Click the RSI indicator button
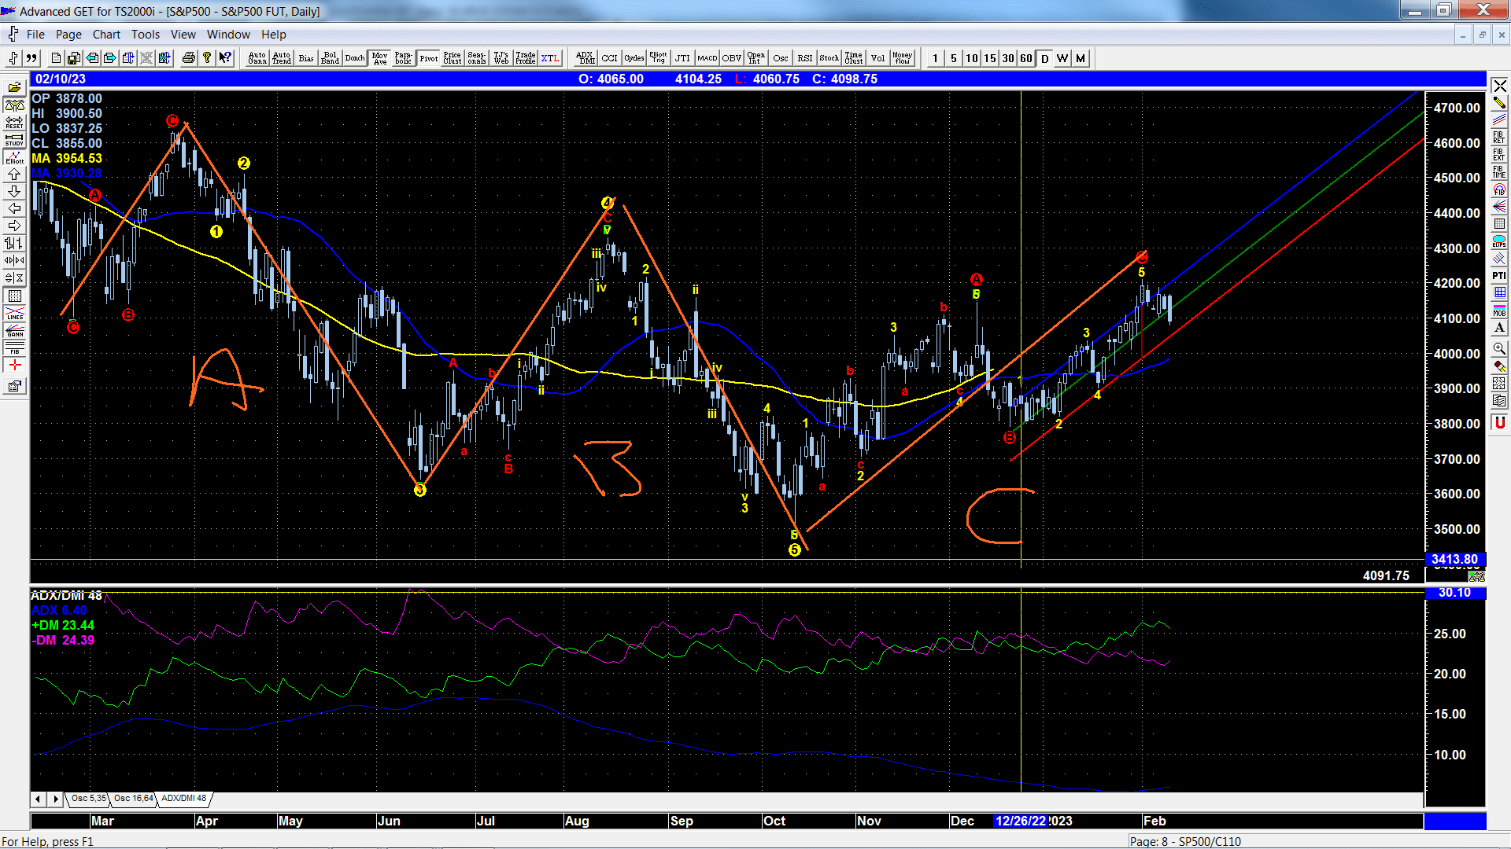This screenshot has height=849, width=1511. point(804,58)
